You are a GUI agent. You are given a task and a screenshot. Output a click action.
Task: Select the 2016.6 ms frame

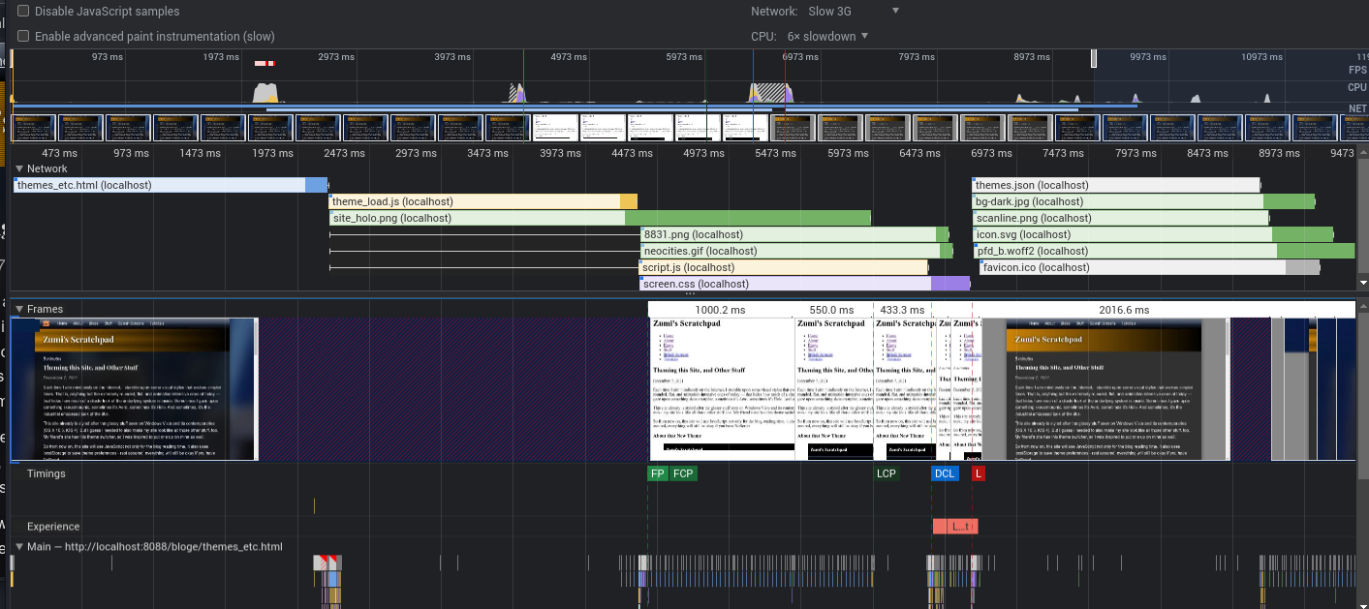1124,310
